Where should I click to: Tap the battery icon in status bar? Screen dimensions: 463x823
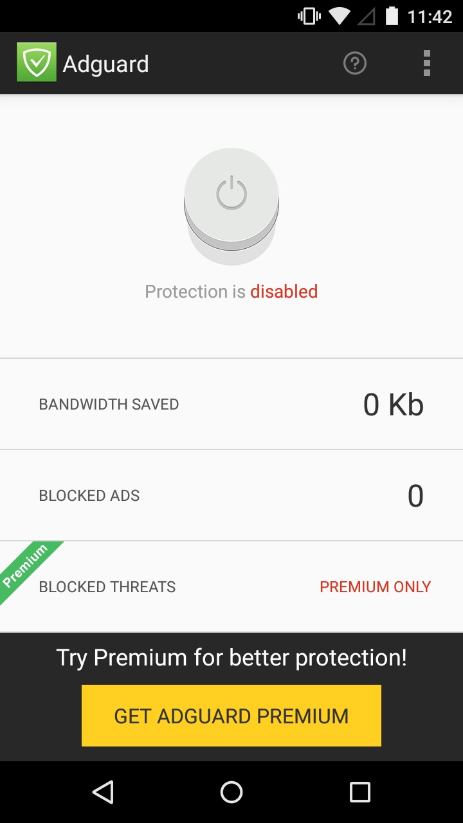[392, 17]
